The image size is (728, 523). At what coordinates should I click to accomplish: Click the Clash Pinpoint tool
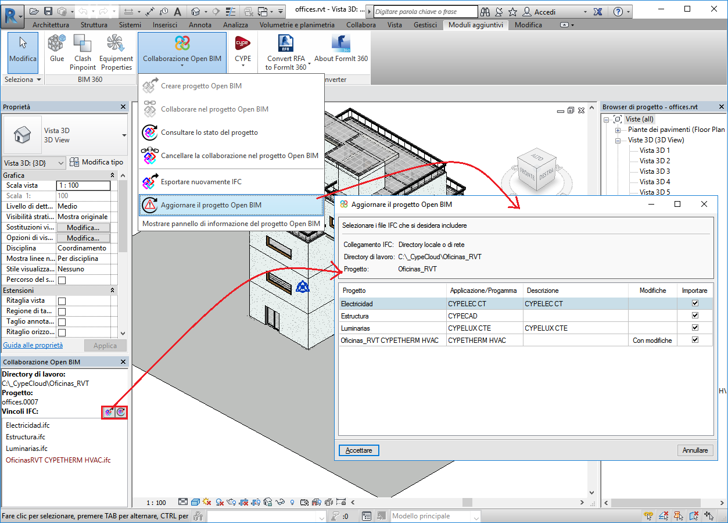(83, 52)
